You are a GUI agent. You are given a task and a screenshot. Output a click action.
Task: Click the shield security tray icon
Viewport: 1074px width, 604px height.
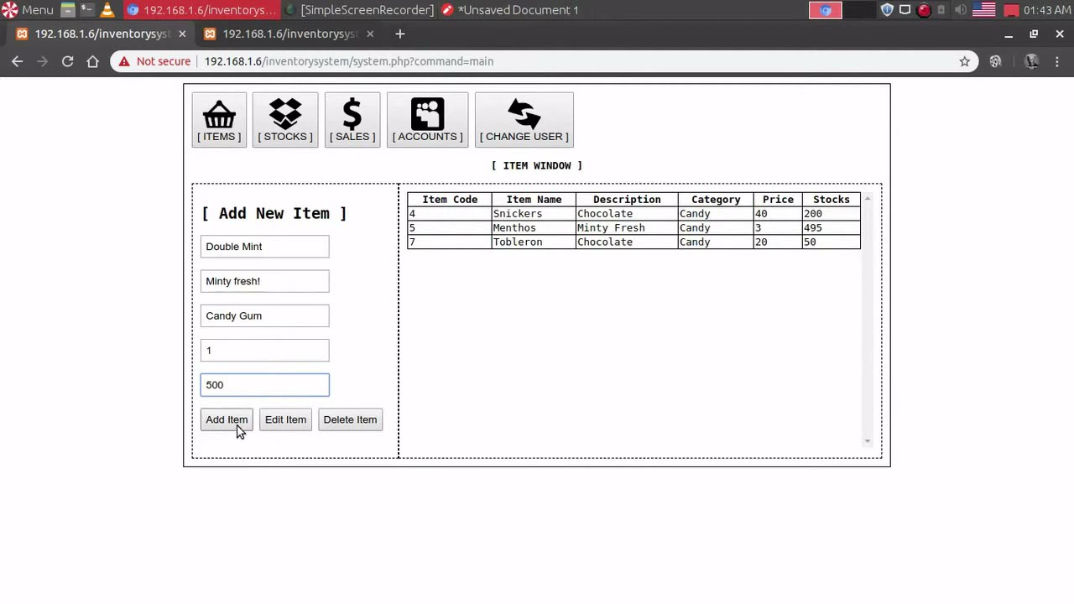click(887, 10)
